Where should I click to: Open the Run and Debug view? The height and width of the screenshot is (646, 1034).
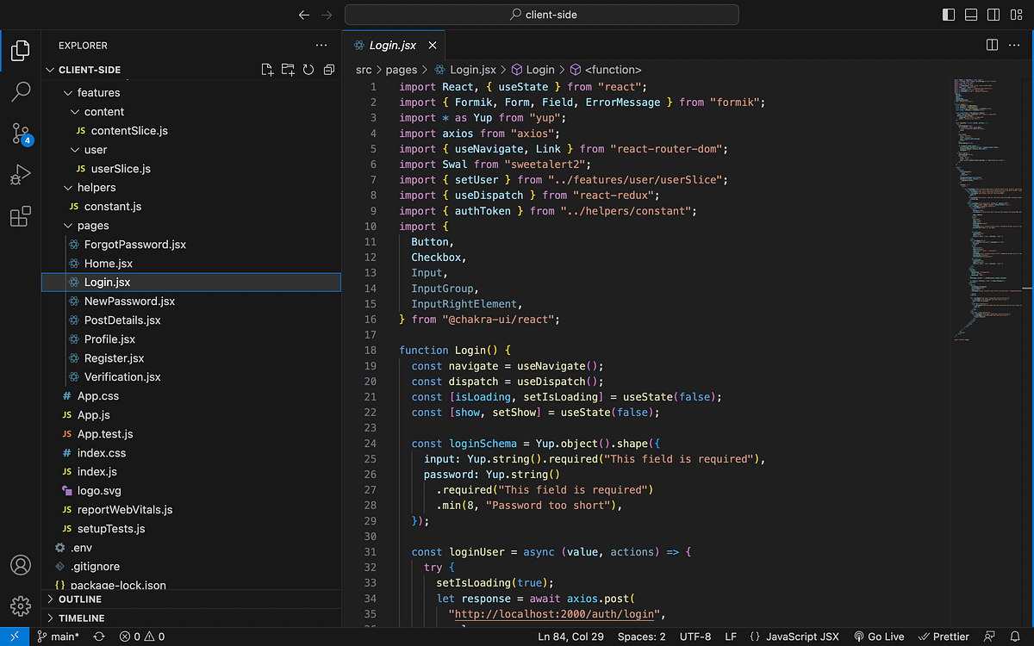pyautogui.click(x=21, y=176)
